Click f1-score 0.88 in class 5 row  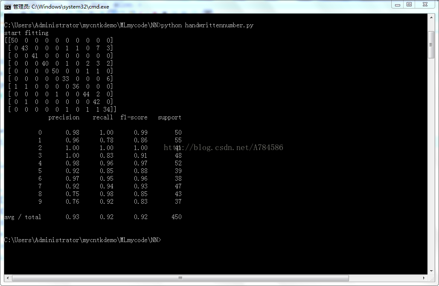[140, 170]
